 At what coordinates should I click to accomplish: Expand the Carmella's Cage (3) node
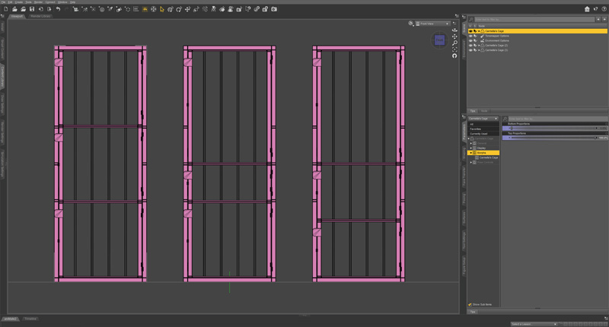coord(479,50)
